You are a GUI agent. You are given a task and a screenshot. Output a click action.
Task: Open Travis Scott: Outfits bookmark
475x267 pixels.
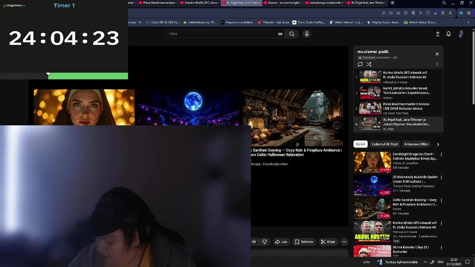click(309, 22)
